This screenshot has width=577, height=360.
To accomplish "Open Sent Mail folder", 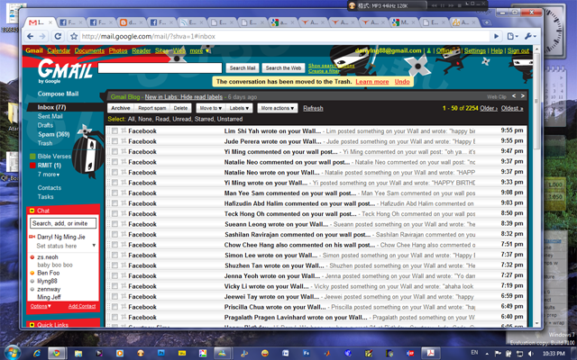I will (50, 116).
